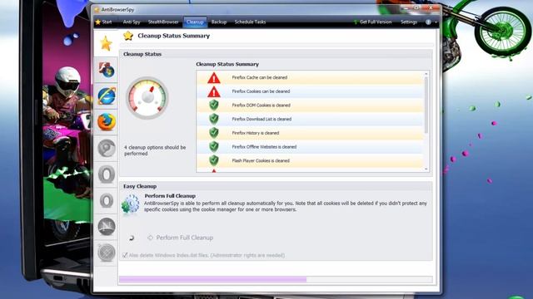Toggle 'Also delete Windows index.dat files' checkbox
Image resolution: width=533 pixels, height=299 pixels.
click(125, 255)
